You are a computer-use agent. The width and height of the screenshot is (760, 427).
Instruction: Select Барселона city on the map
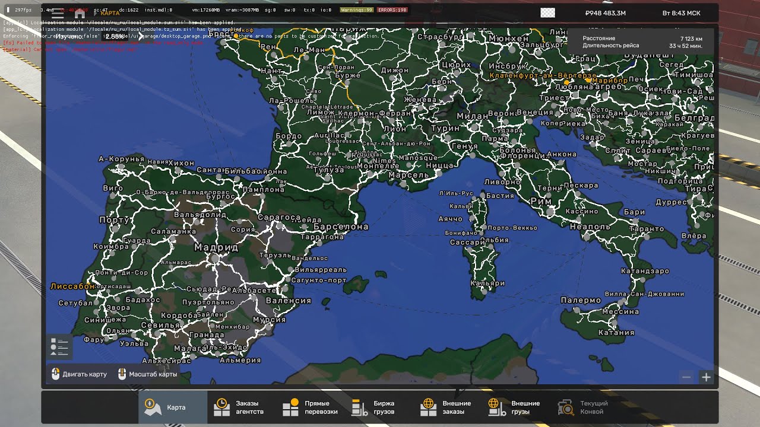coord(341,227)
